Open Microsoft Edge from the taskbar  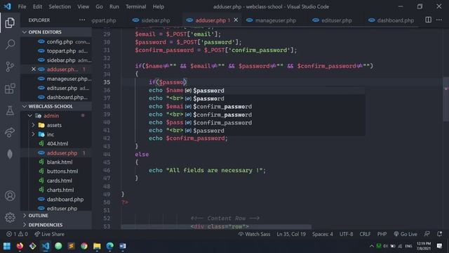tap(109, 246)
